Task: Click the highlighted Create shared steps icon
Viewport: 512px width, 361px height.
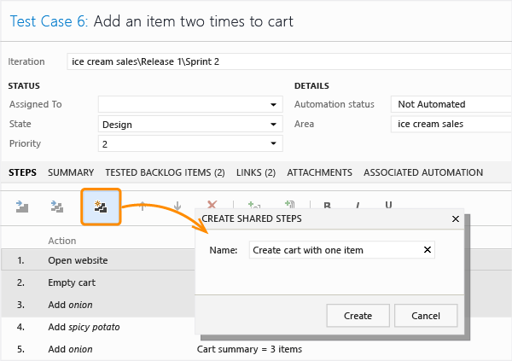Action: click(x=101, y=207)
